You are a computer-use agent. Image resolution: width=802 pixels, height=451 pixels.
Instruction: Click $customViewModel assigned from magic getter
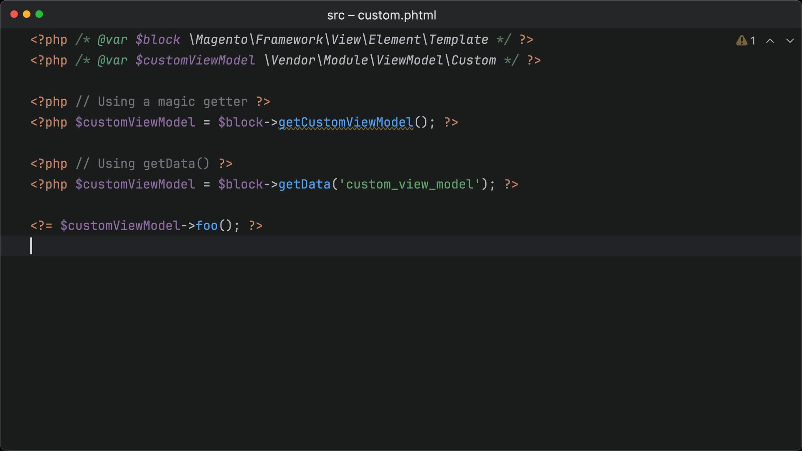click(135, 122)
